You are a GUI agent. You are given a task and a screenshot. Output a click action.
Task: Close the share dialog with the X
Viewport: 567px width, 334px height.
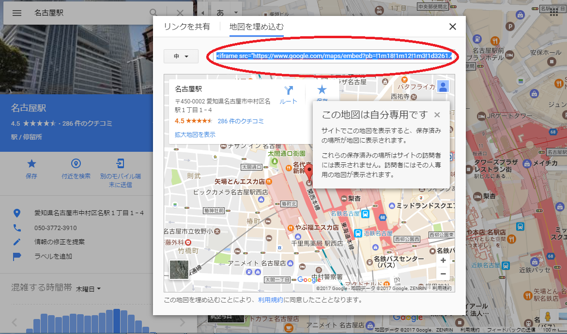coord(452,27)
